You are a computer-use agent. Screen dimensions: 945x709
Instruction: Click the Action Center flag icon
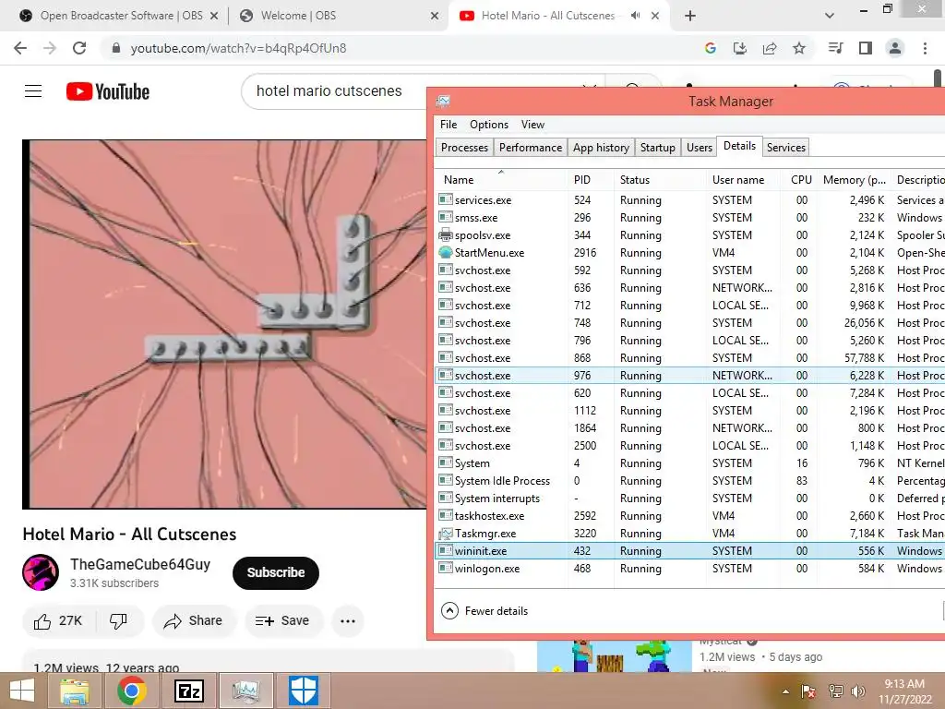click(x=808, y=691)
